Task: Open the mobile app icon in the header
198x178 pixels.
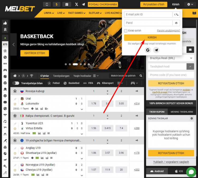Action: pos(47,4)
